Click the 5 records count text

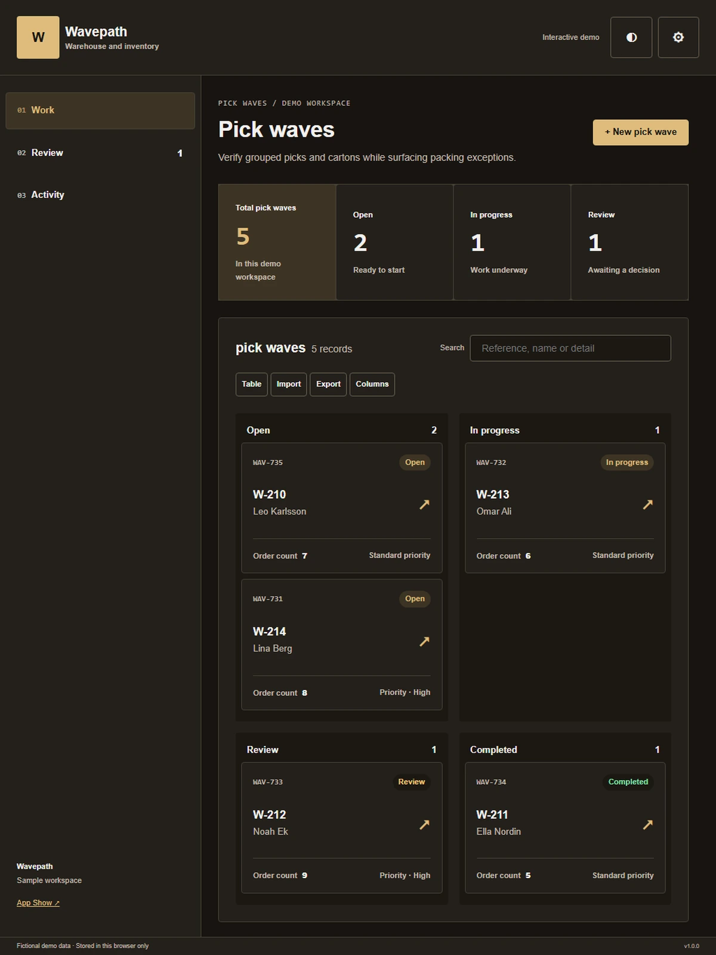[x=332, y=349]
